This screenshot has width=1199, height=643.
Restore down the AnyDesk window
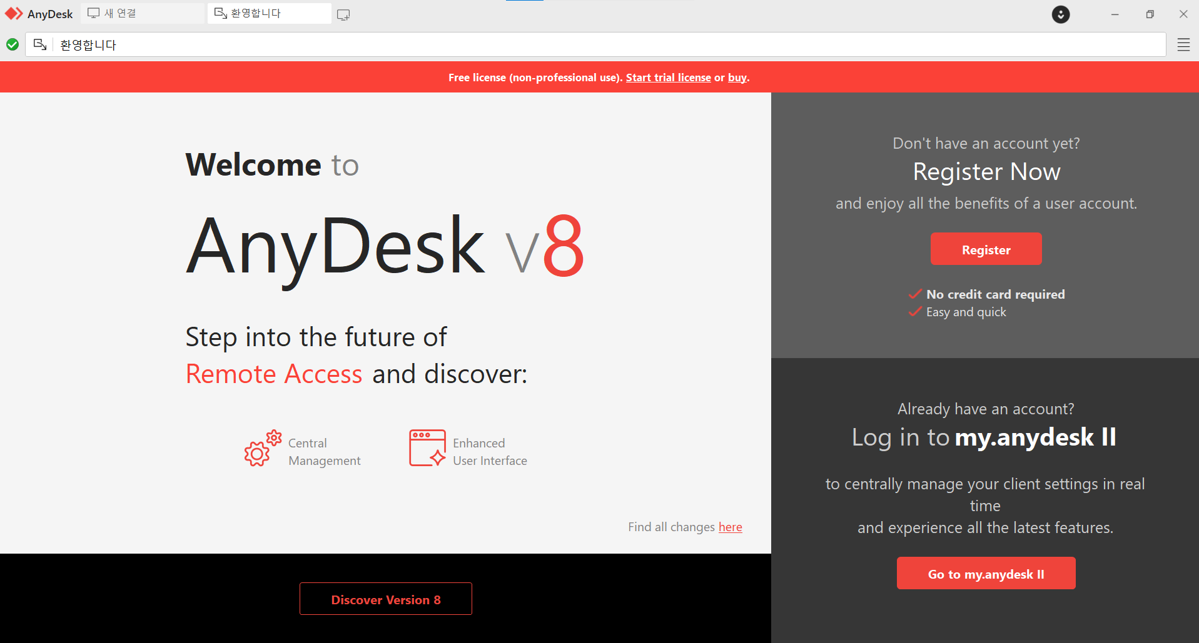click(1150, 14)
